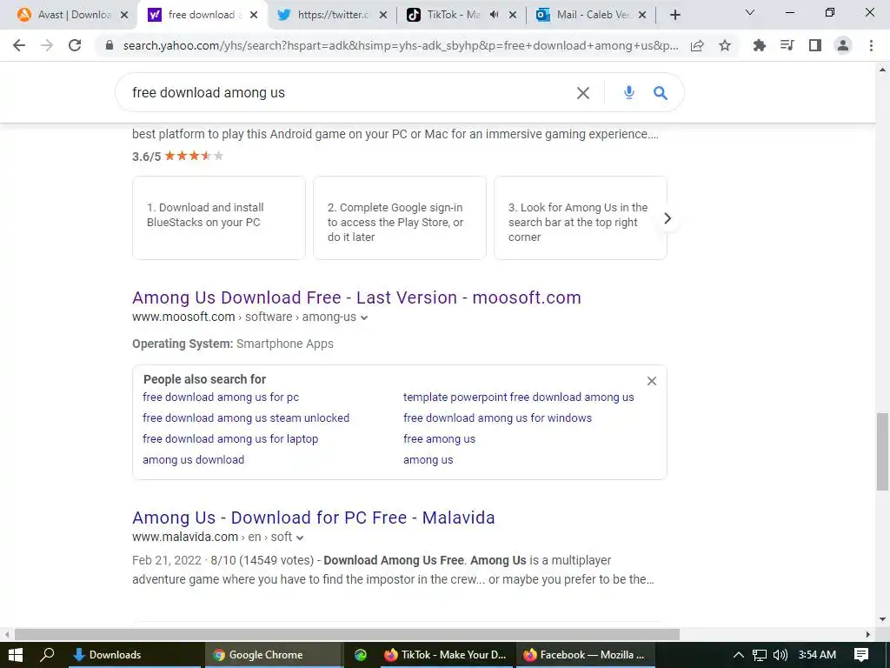The width and height of the screenshot is (890, 668).
Task: Search free download among us for windows
Action: [x=497, y=418]
